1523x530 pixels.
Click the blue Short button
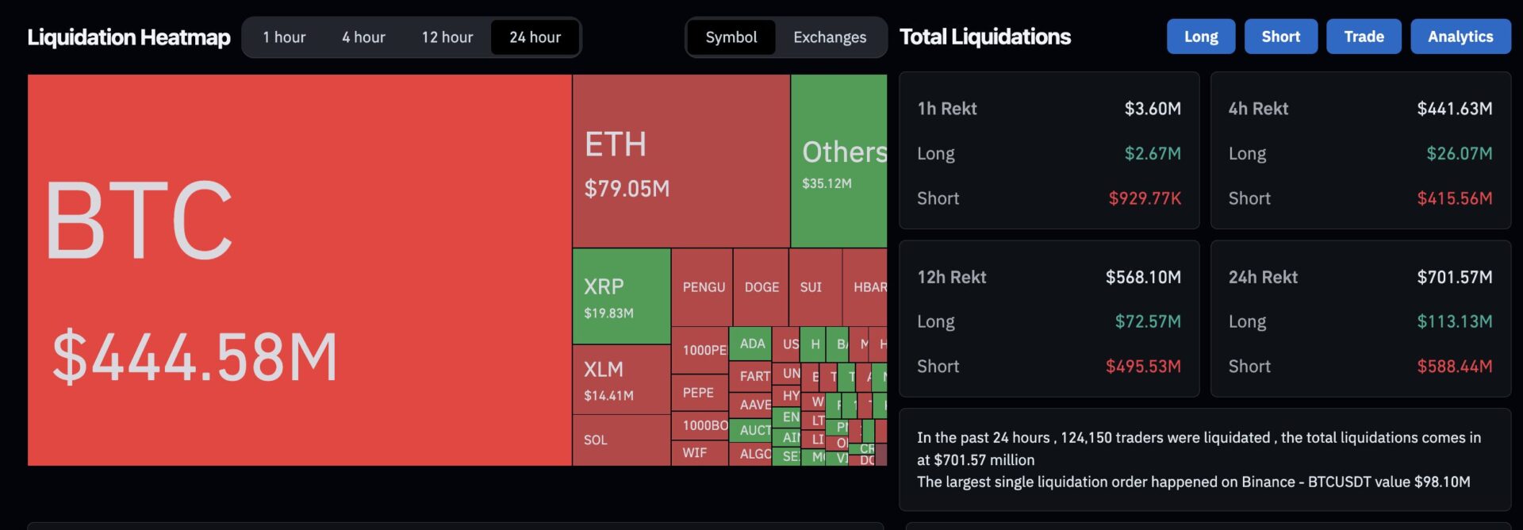click(x=1281, y=36)
